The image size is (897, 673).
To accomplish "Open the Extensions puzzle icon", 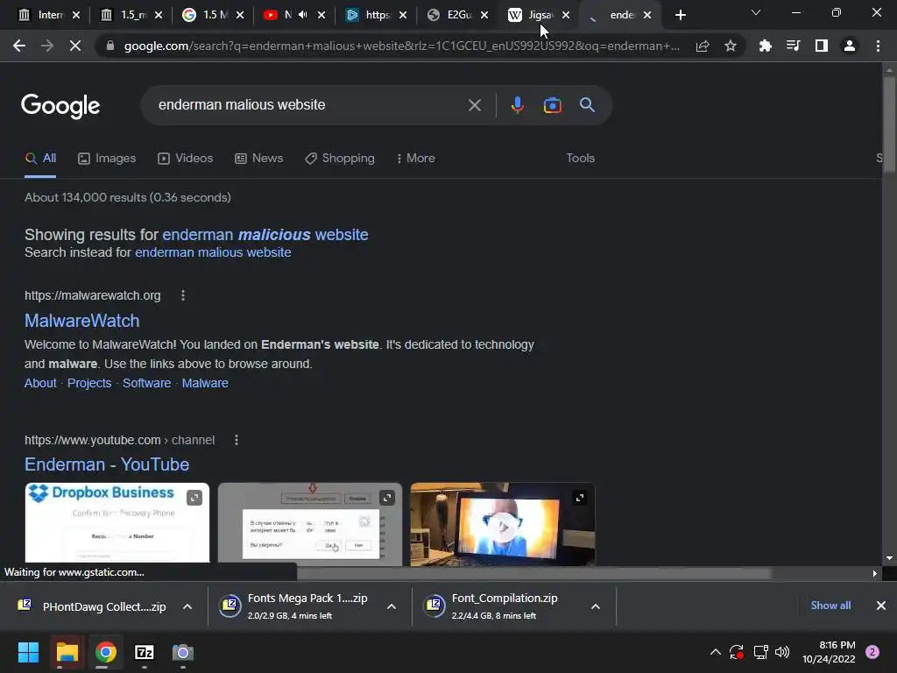I will 765,46.
